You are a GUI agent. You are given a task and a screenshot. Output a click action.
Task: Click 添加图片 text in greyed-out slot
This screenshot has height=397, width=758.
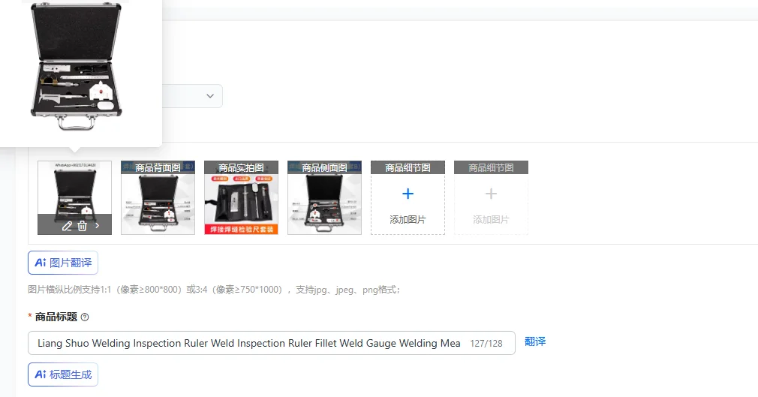tap(491, 220)
